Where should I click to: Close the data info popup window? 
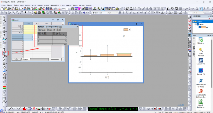pyautogui.click(x=77, y=27)
